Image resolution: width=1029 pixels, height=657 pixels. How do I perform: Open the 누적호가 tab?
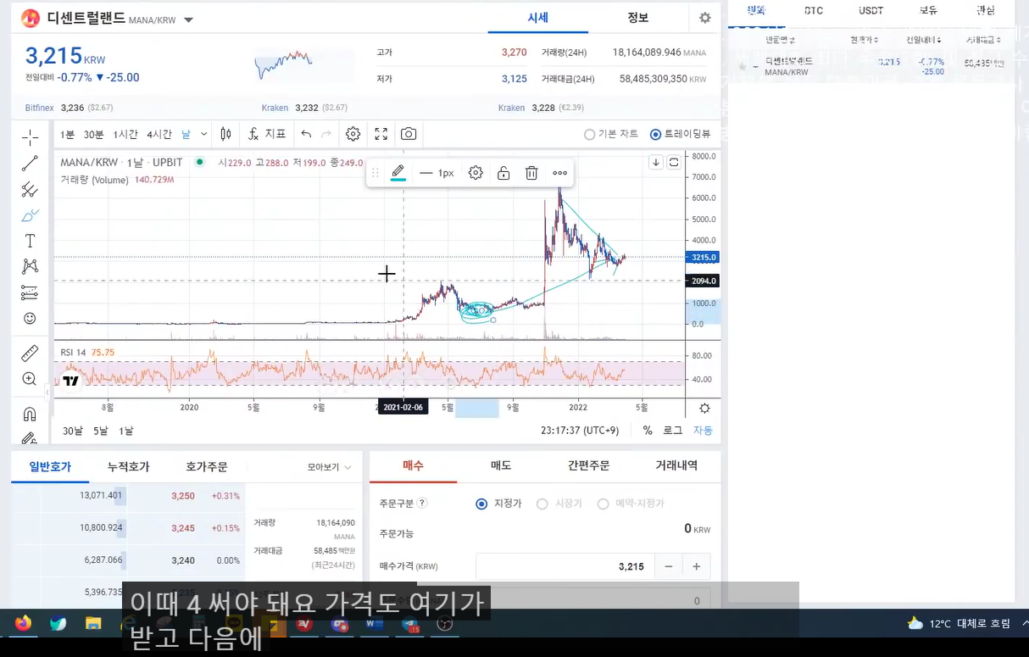129,467
